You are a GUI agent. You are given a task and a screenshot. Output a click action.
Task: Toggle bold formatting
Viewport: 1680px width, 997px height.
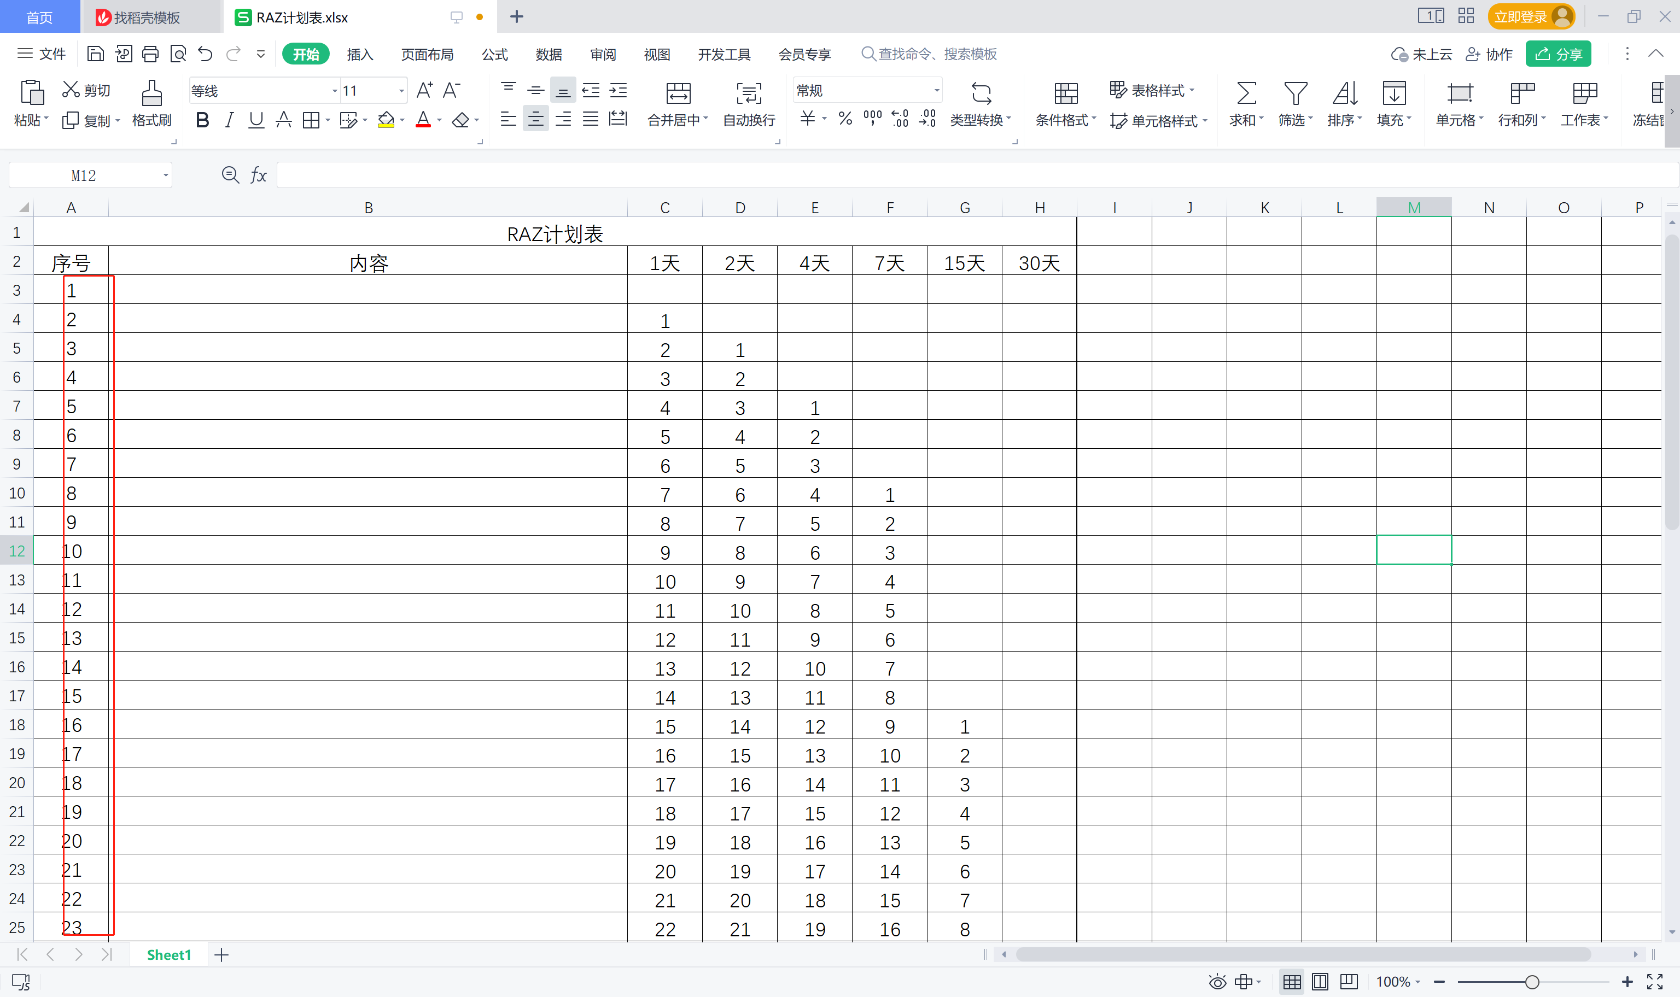coord(202,120)
